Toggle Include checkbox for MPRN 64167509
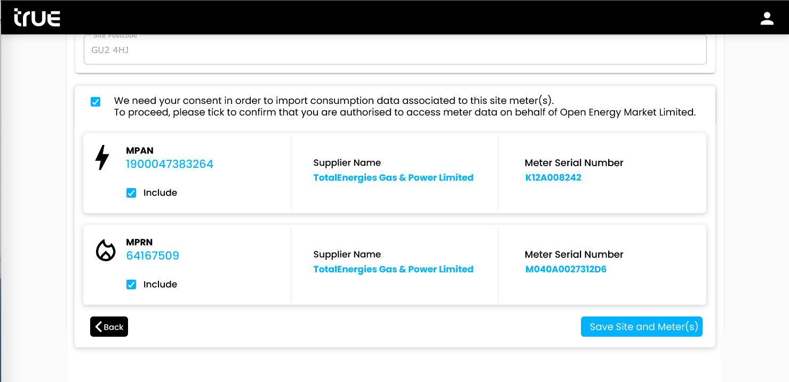 pos(131,285)
